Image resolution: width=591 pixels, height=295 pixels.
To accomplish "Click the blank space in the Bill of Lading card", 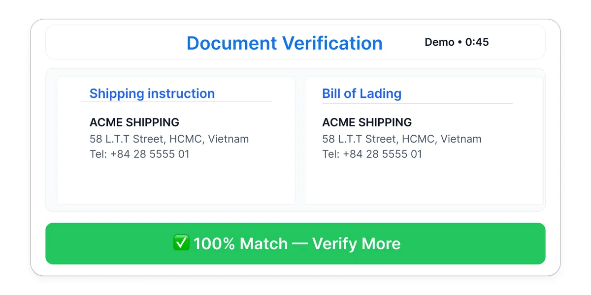I will 424,182.
